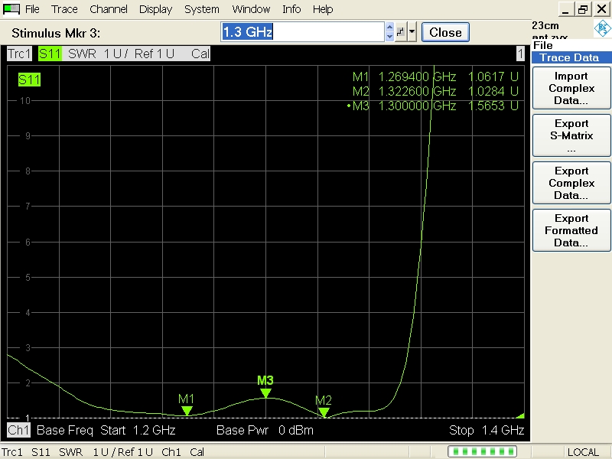Viewport: 612px width, 459px height.
Task: Click the 1.3 GHz stimulus input field
Action: [x=302, y=32]
